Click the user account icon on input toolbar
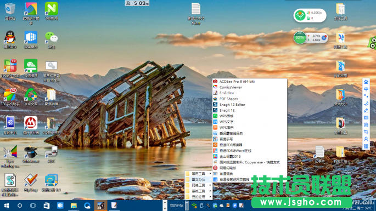The height and width of the screenshot is (211, 376). (366, 139)
